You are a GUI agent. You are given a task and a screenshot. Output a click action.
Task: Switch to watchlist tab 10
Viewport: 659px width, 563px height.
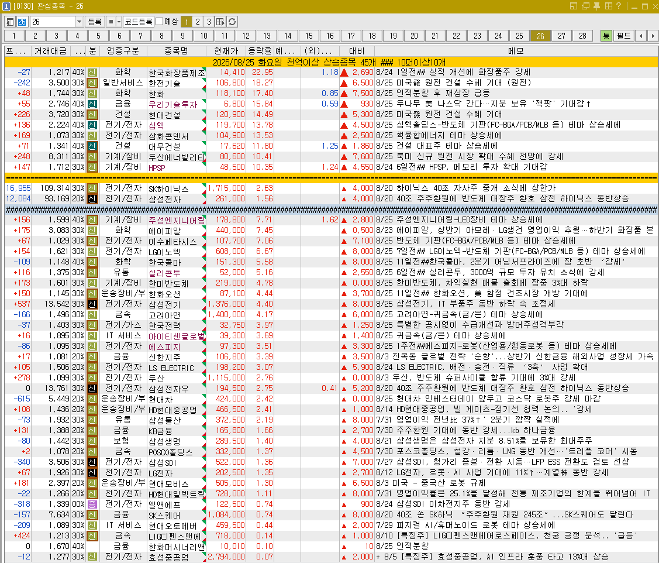(204, 36)
